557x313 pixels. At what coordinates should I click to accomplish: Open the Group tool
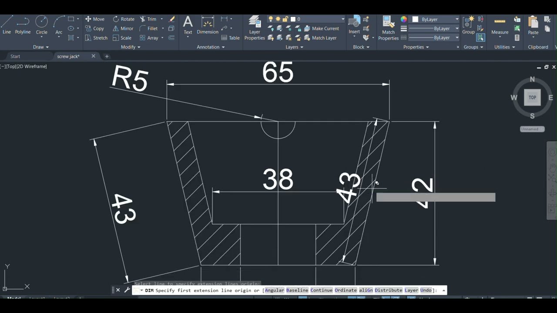point(468,25)
